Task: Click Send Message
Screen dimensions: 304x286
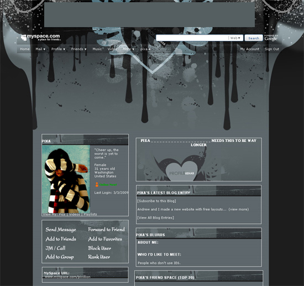Action: 61,230
